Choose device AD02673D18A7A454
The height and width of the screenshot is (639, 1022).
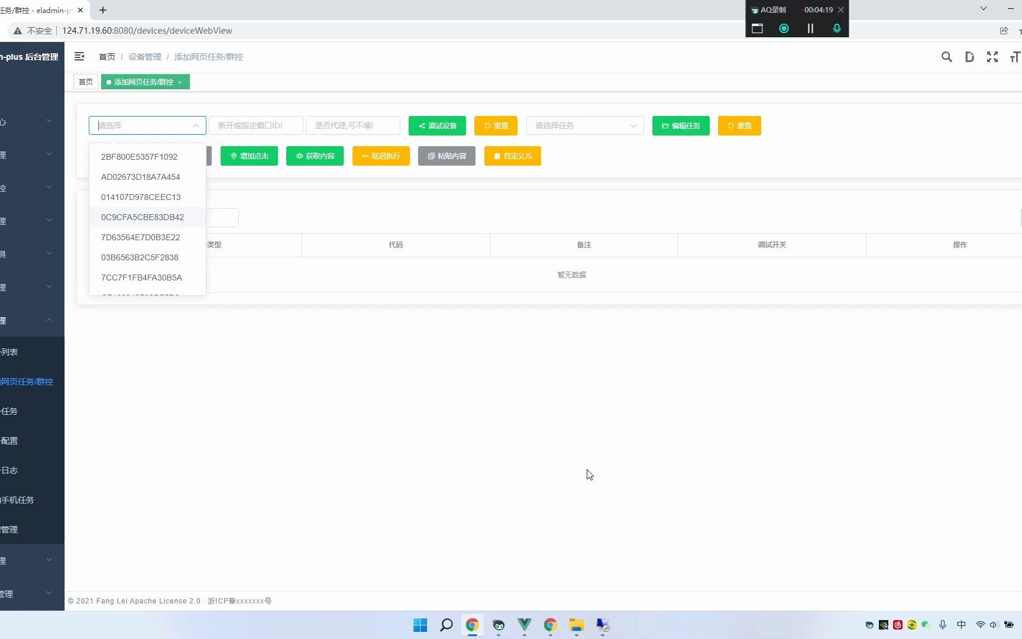click(147, 177)
